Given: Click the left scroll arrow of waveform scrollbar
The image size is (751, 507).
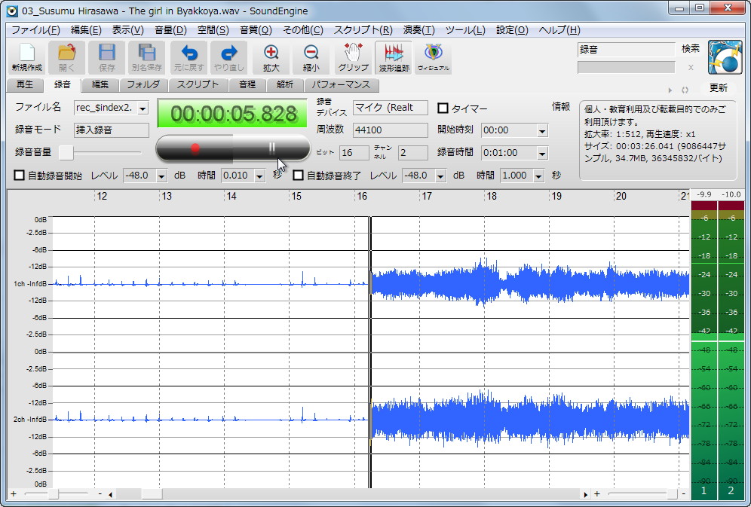Looking at the screenshot, I should [110, 494].
